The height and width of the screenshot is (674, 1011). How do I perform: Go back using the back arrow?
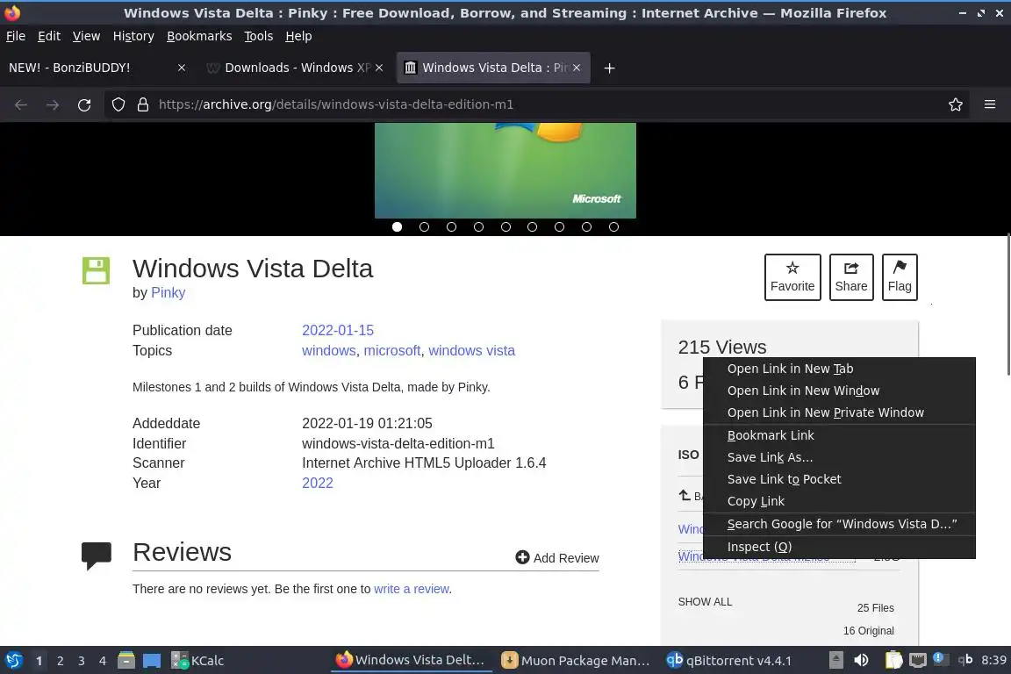(21, 104)
